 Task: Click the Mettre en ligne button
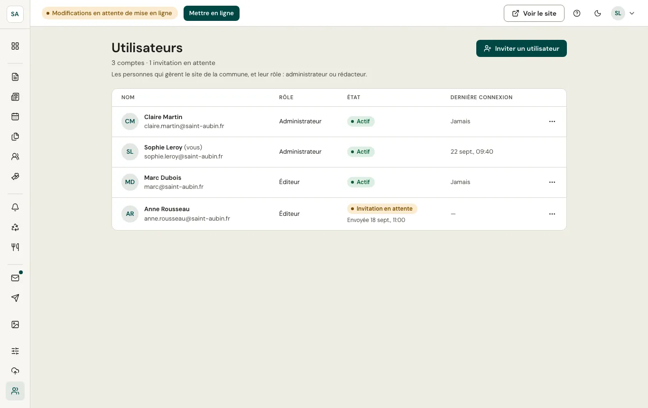[212, 13]
